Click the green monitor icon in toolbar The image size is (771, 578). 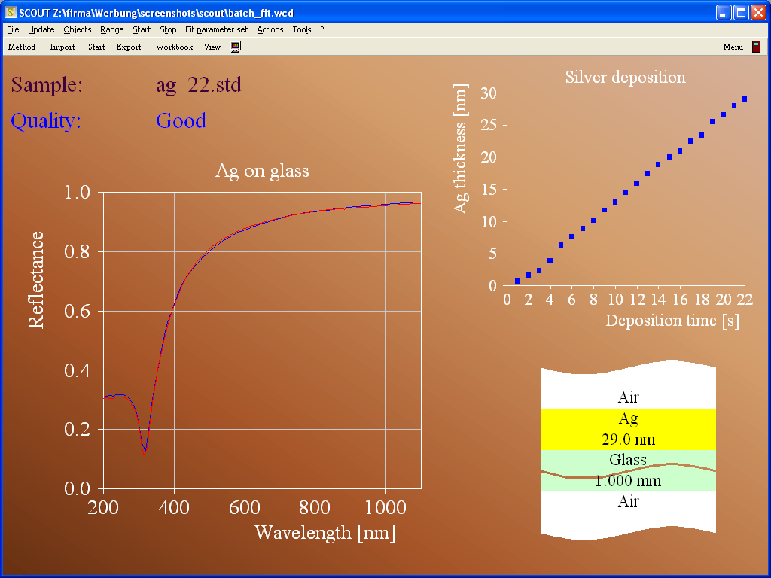236,47
